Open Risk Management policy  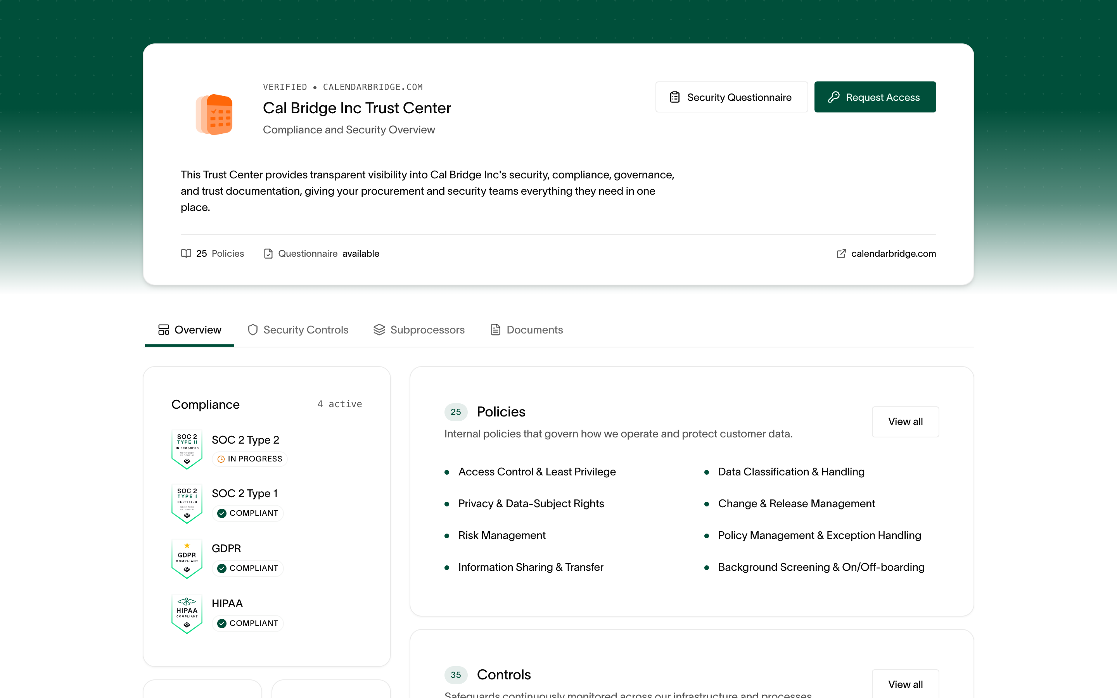pyautogui.click(x=502, y=536)
